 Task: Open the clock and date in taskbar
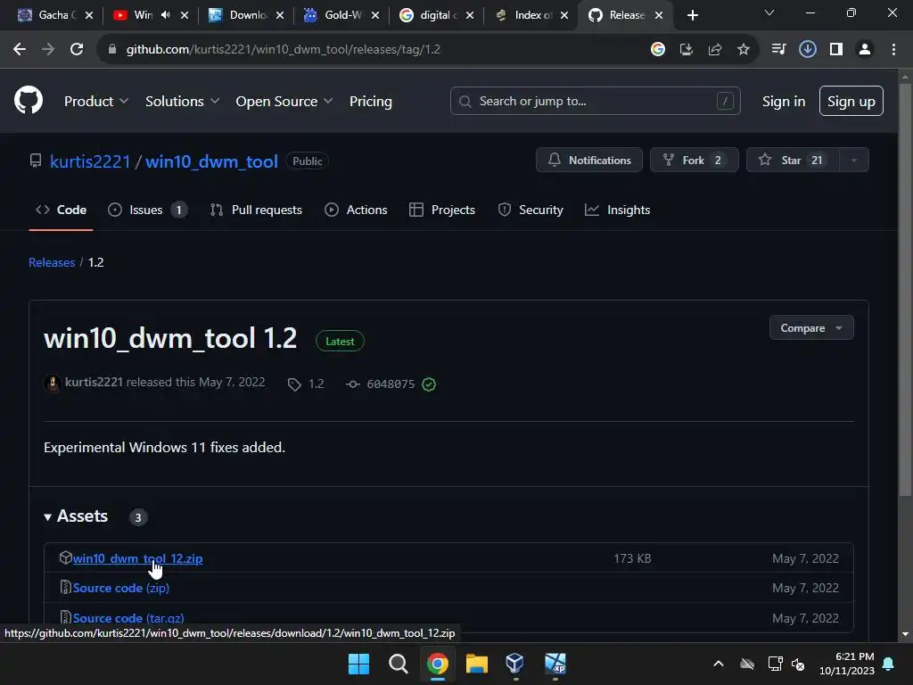pos(847,664)
